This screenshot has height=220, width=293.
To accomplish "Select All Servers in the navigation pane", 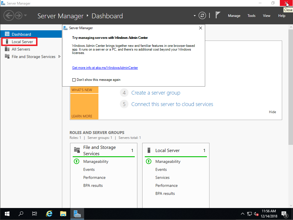I will pos(31,49).
